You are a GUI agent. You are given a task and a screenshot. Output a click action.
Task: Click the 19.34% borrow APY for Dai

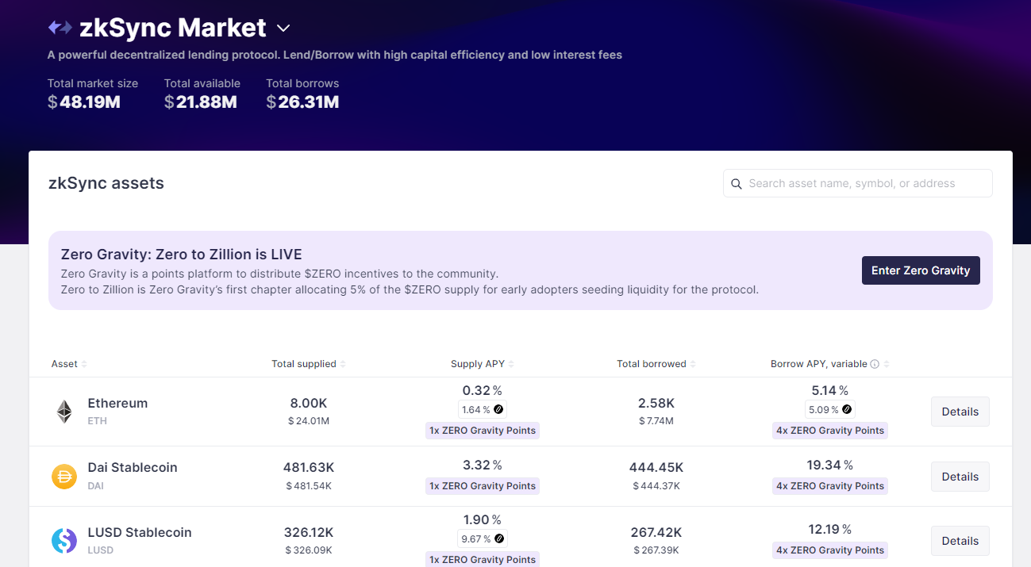coord(830,465)
